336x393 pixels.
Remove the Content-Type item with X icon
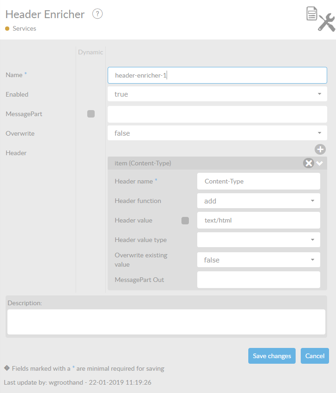(x=309, y=163)
